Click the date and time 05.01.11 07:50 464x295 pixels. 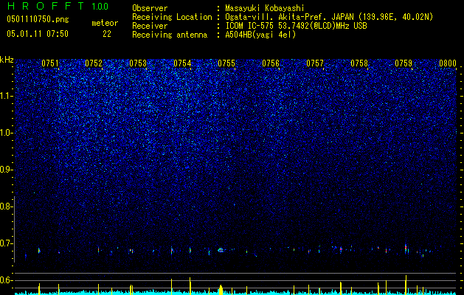point(38,34)
